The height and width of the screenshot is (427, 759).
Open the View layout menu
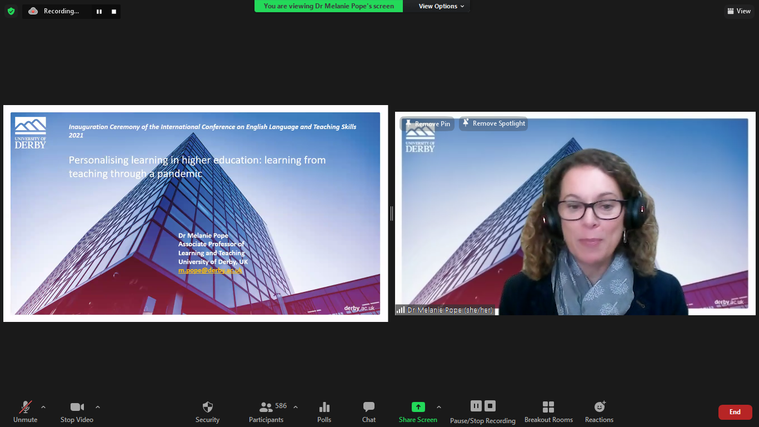point(738,11)
